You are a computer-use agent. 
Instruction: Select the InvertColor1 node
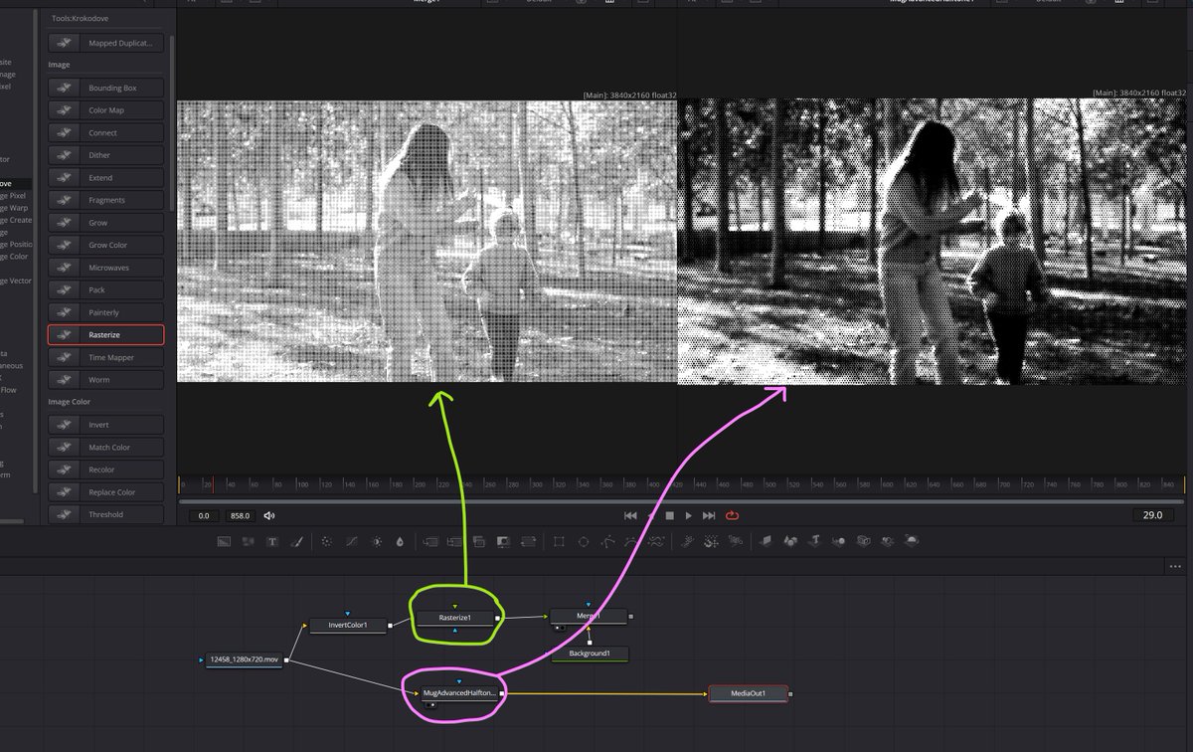pos(348,626)
